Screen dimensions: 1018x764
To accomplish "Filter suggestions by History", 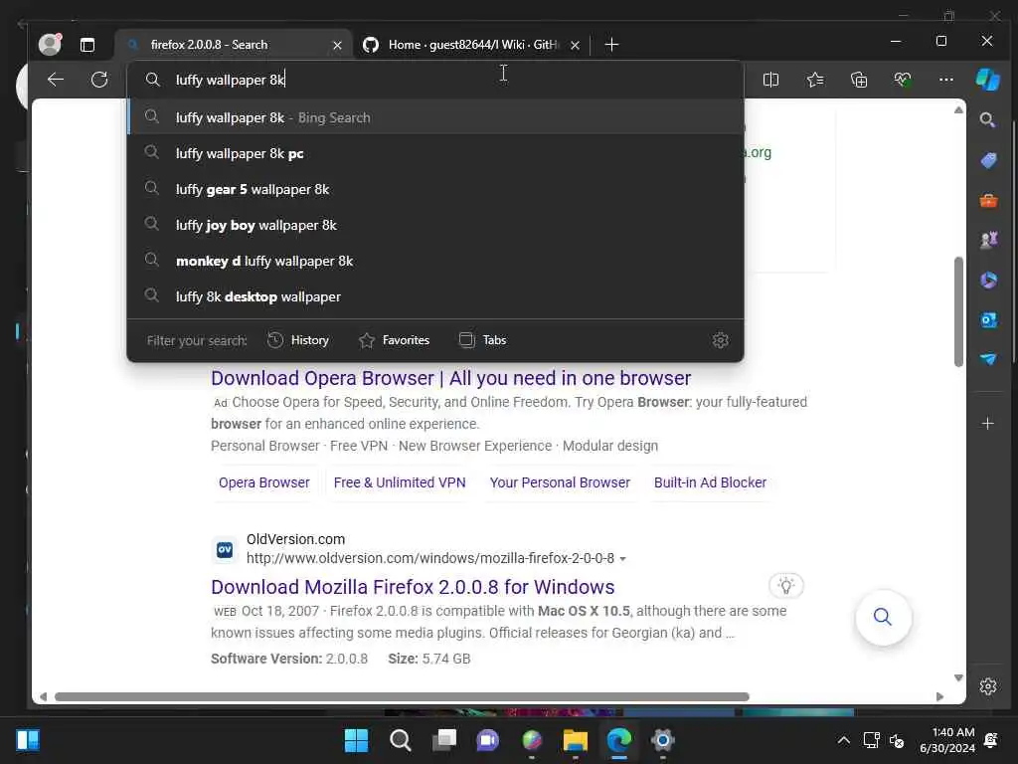I will click(x=298, y=340).
